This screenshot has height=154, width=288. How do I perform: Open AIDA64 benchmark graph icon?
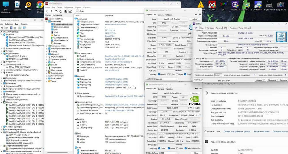click(x=70, y=11)
